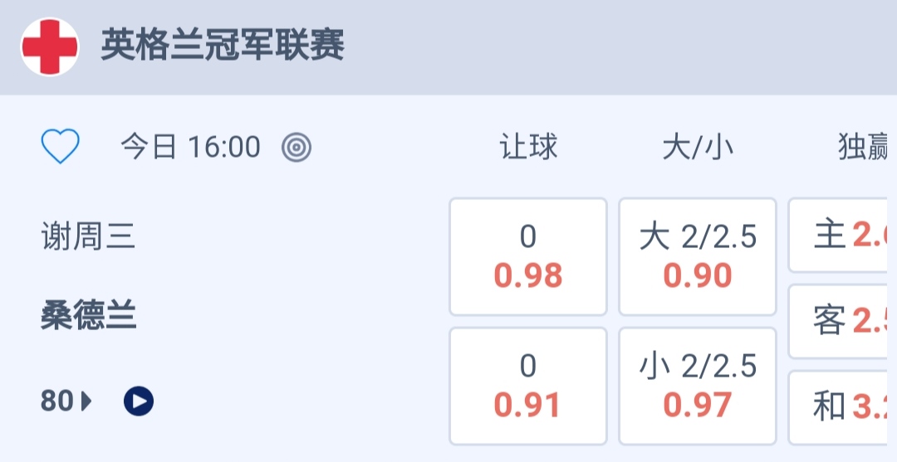Open the 桑德兰 team details
897x462 pixels.
tap(88, 316)
